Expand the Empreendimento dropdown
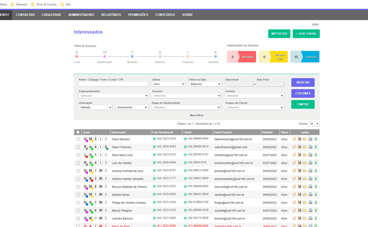Image resolution: width=368 pixels, height=227 pixels. coord(113,96)
